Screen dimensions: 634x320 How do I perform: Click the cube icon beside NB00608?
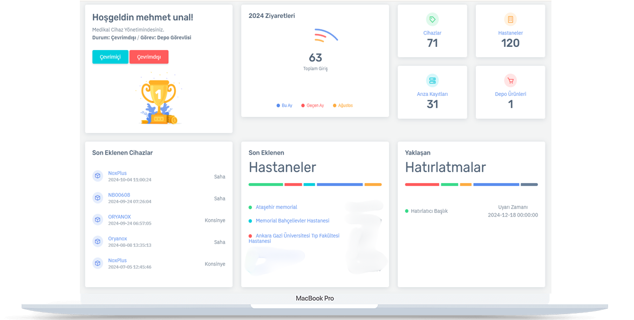[x=98, y=198]
